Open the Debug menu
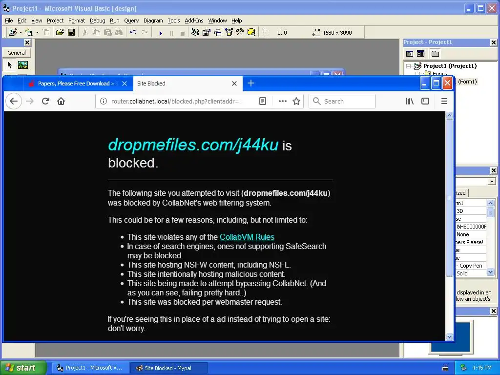Viewport: 500px width, 375px height. pos(98,21)
